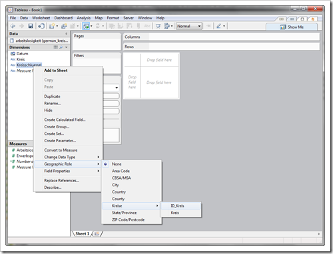The width and height of the screenshot is (333, 254).
Task: Select the Datum dimension field
Action: pos(22,54)
